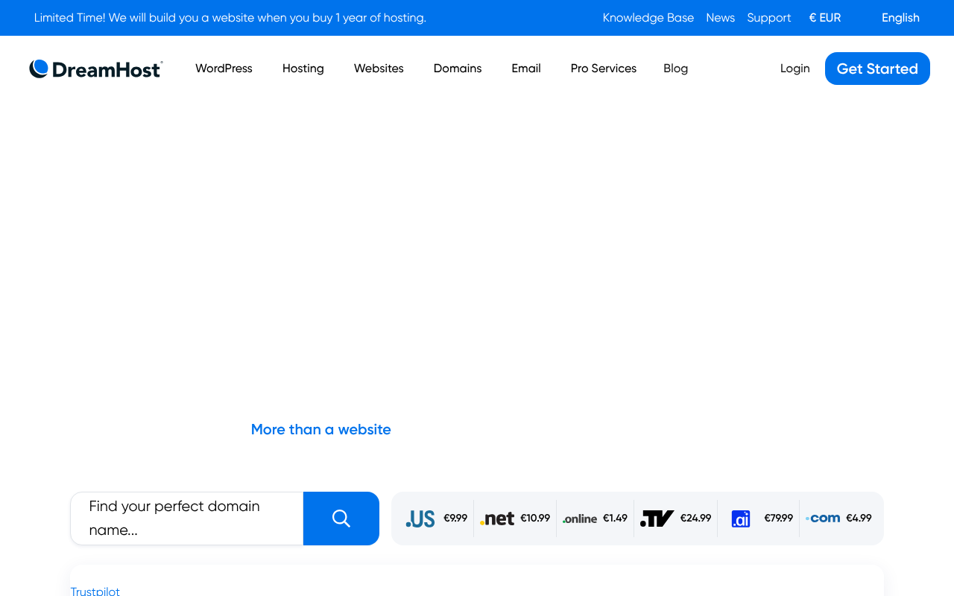Click the €24.99 price text

click(x=695, y=518)
